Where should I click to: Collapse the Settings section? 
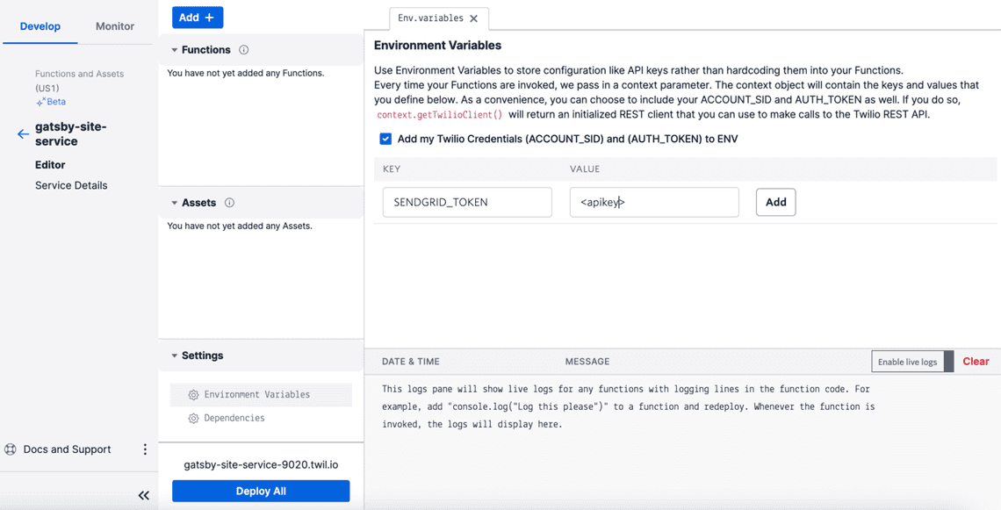point(174,356)
